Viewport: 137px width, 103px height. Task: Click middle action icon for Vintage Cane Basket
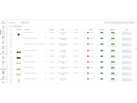pyautogui.click(x=127, y=33)
